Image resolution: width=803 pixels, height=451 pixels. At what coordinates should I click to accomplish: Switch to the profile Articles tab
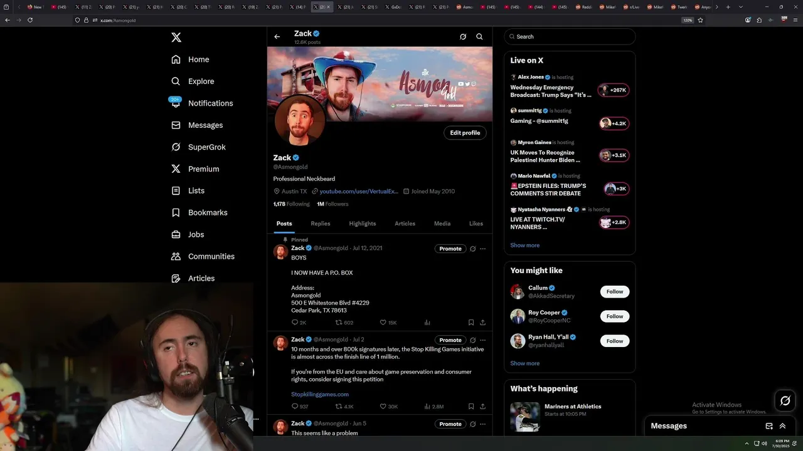point(405,224)
